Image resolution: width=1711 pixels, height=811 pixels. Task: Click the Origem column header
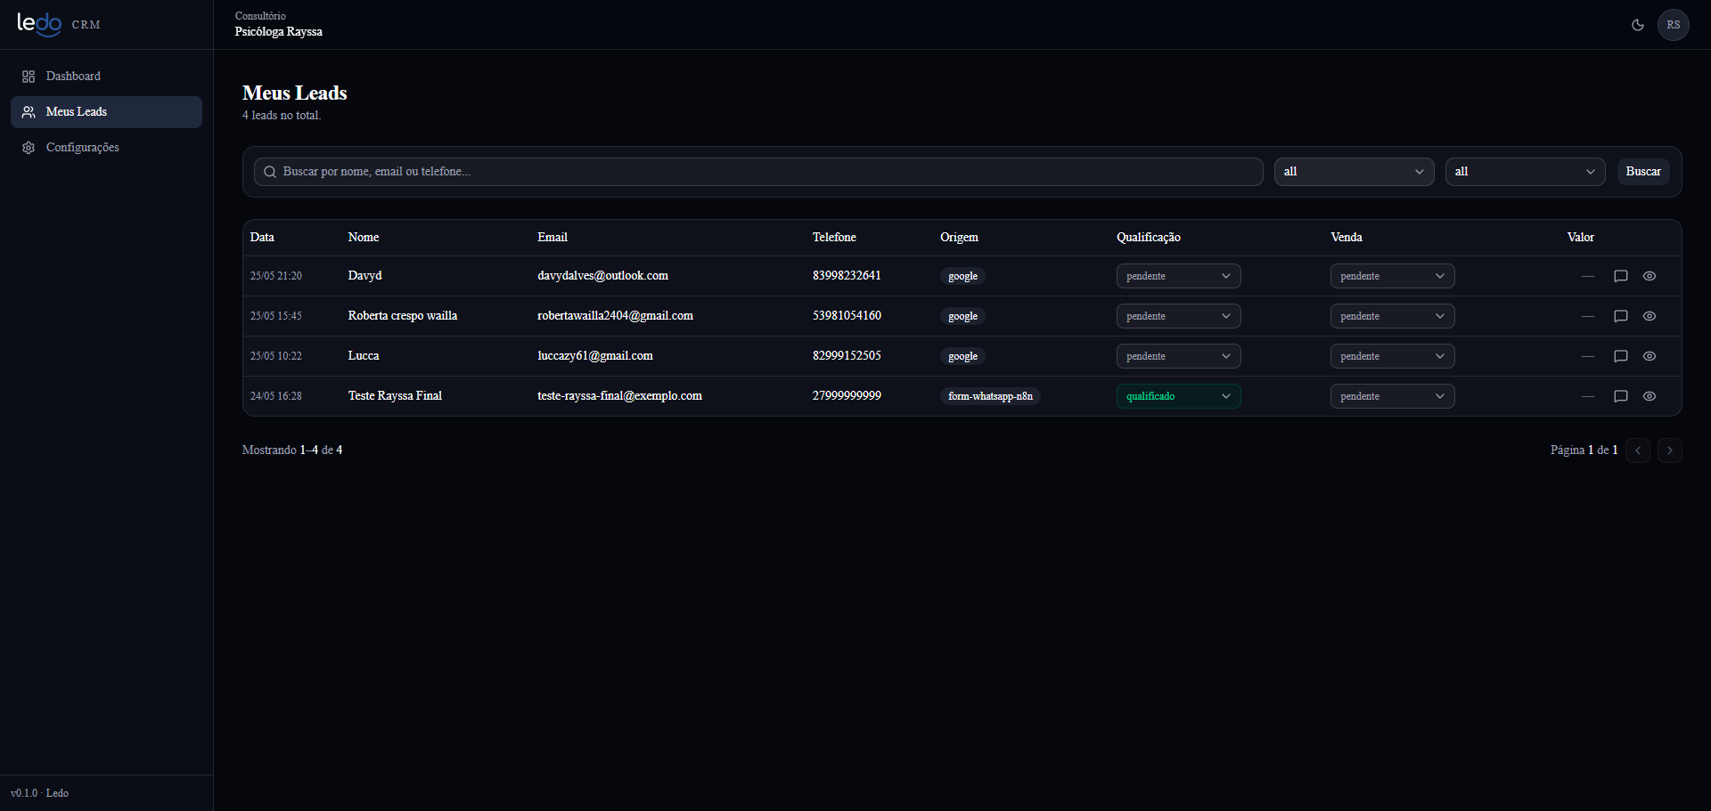959,238
